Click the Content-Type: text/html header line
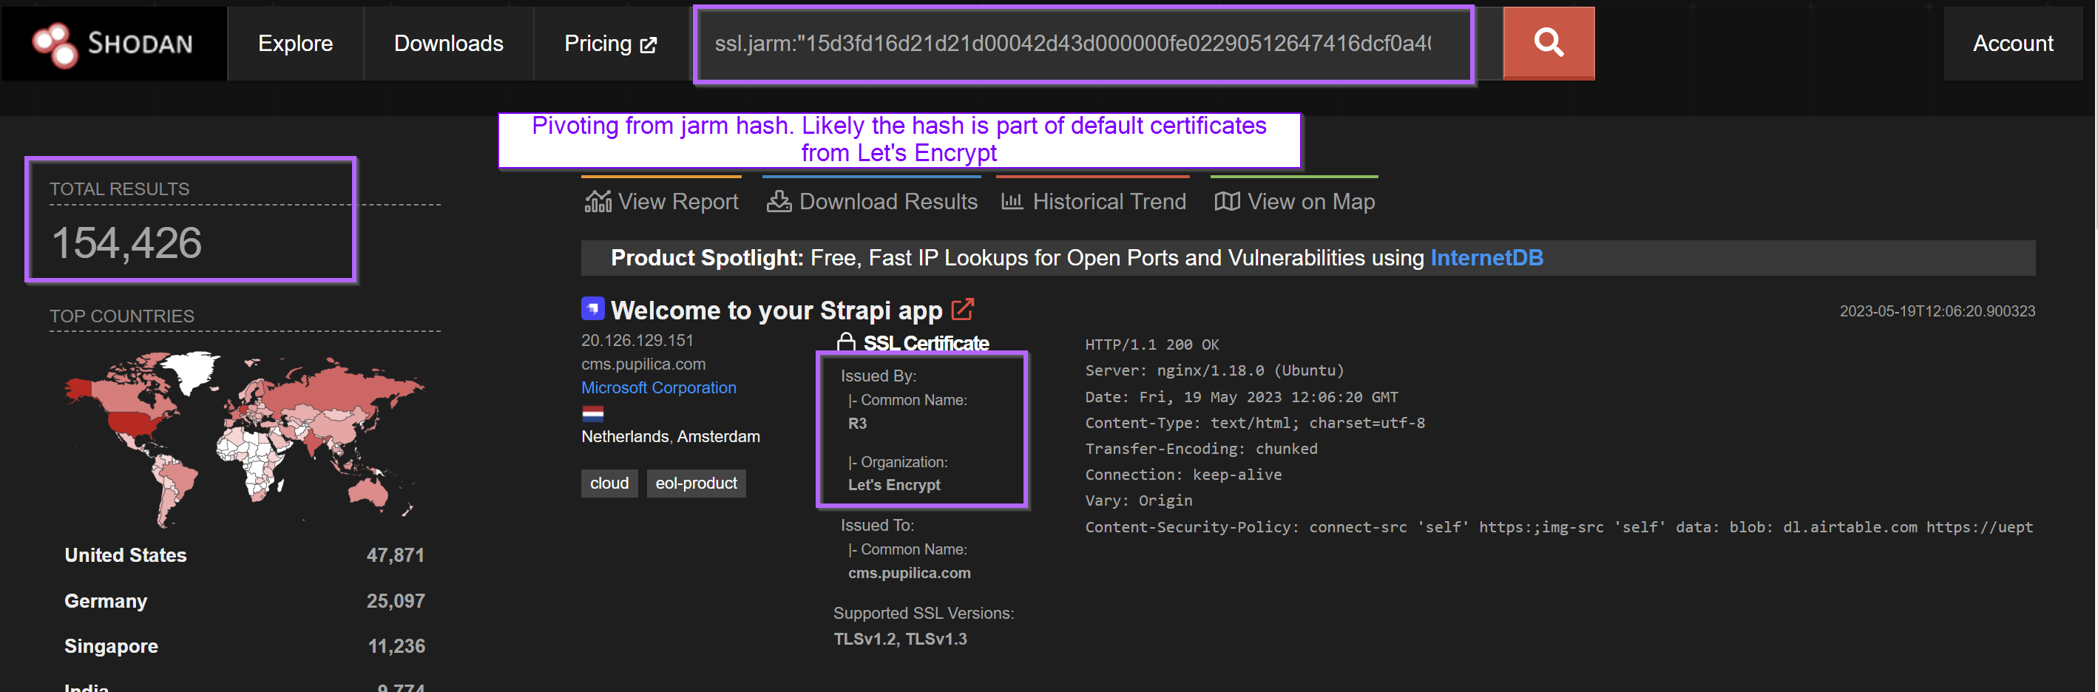The height and width of the screenshot is (692, 2098). pyautogui.click(x=1254, y=423)
